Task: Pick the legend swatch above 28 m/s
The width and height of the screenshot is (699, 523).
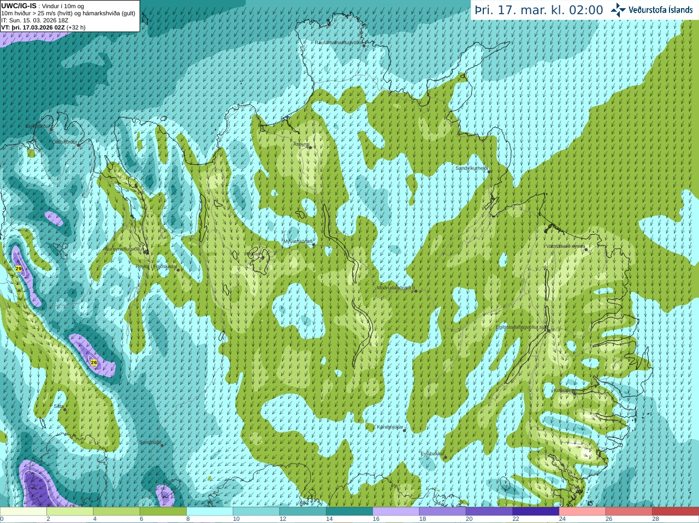Action: (x=676, y=512)
